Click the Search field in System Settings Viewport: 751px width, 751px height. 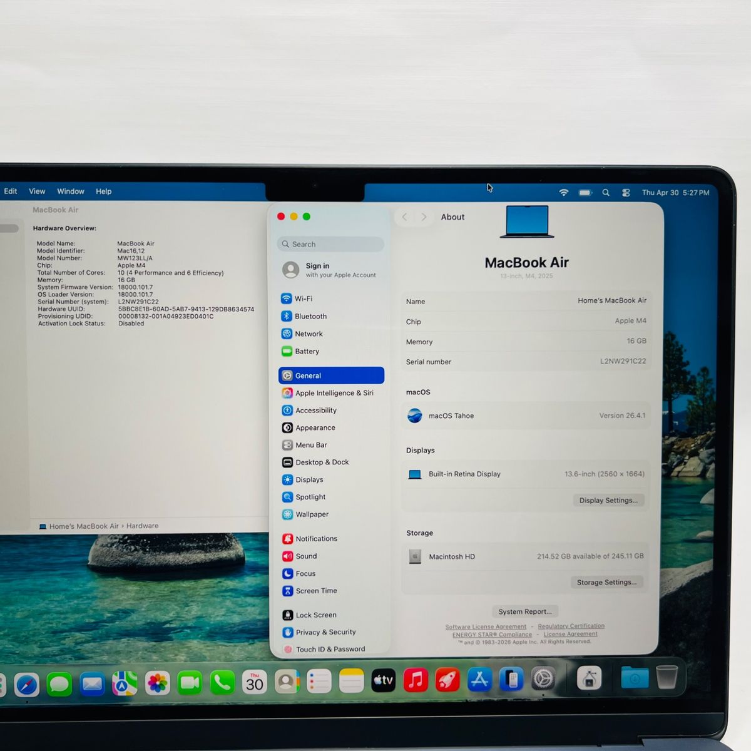click(330, 244)
